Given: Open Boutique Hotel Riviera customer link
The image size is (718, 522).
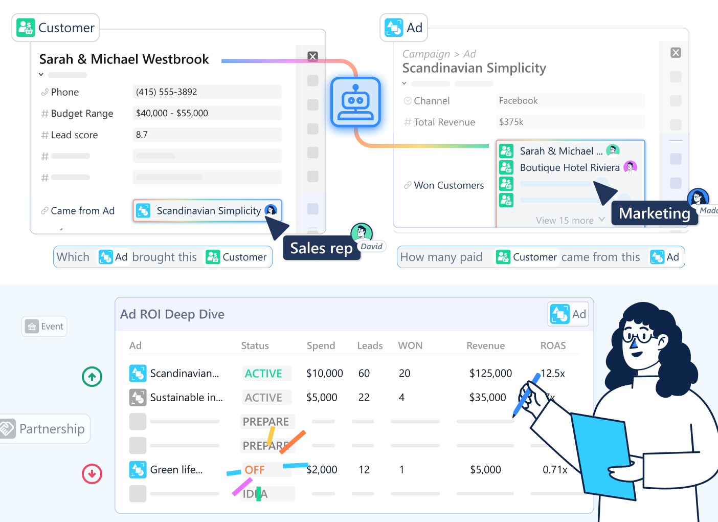Looking at the screenshot, I should click(569, 167).
